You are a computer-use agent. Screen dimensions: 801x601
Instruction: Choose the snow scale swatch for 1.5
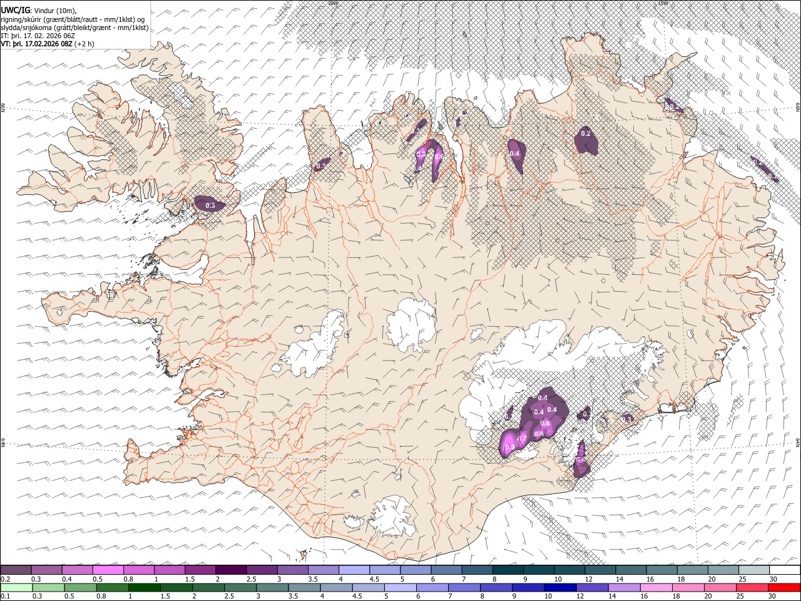tap(200, 570)
